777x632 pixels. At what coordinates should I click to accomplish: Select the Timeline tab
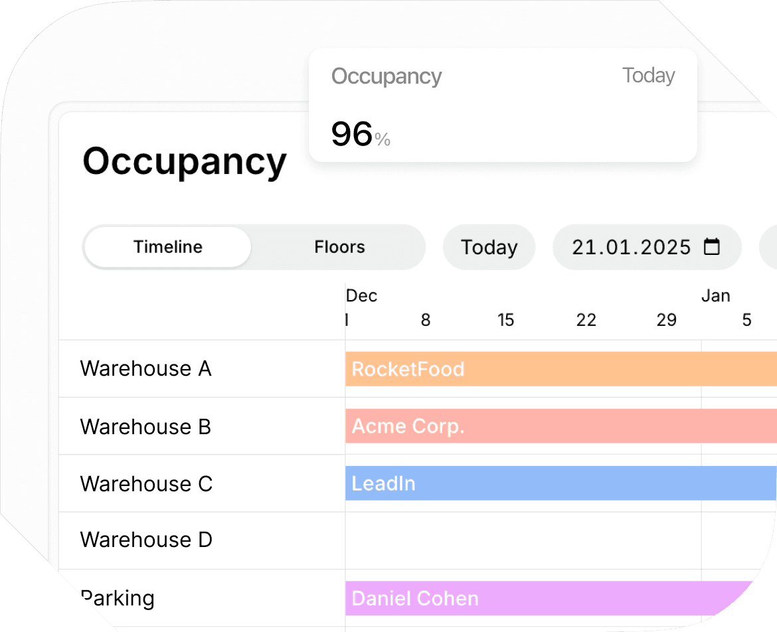tap(167, 246)
